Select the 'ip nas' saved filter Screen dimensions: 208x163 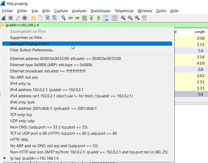(34, 158)
